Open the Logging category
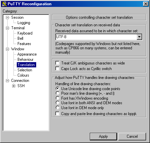Image resolution: width=150 pixels, height=143 pixels. pos(24,23)
